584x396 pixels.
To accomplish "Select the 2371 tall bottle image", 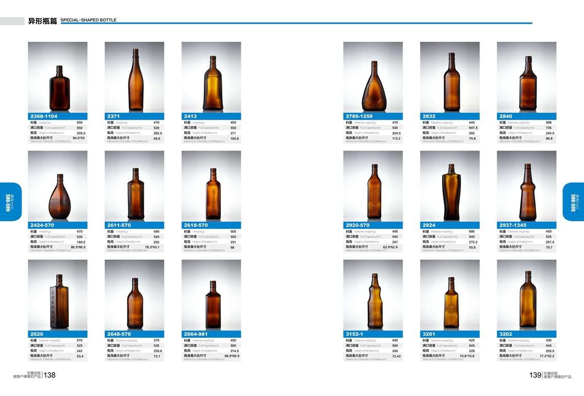I will coord(135,77).
